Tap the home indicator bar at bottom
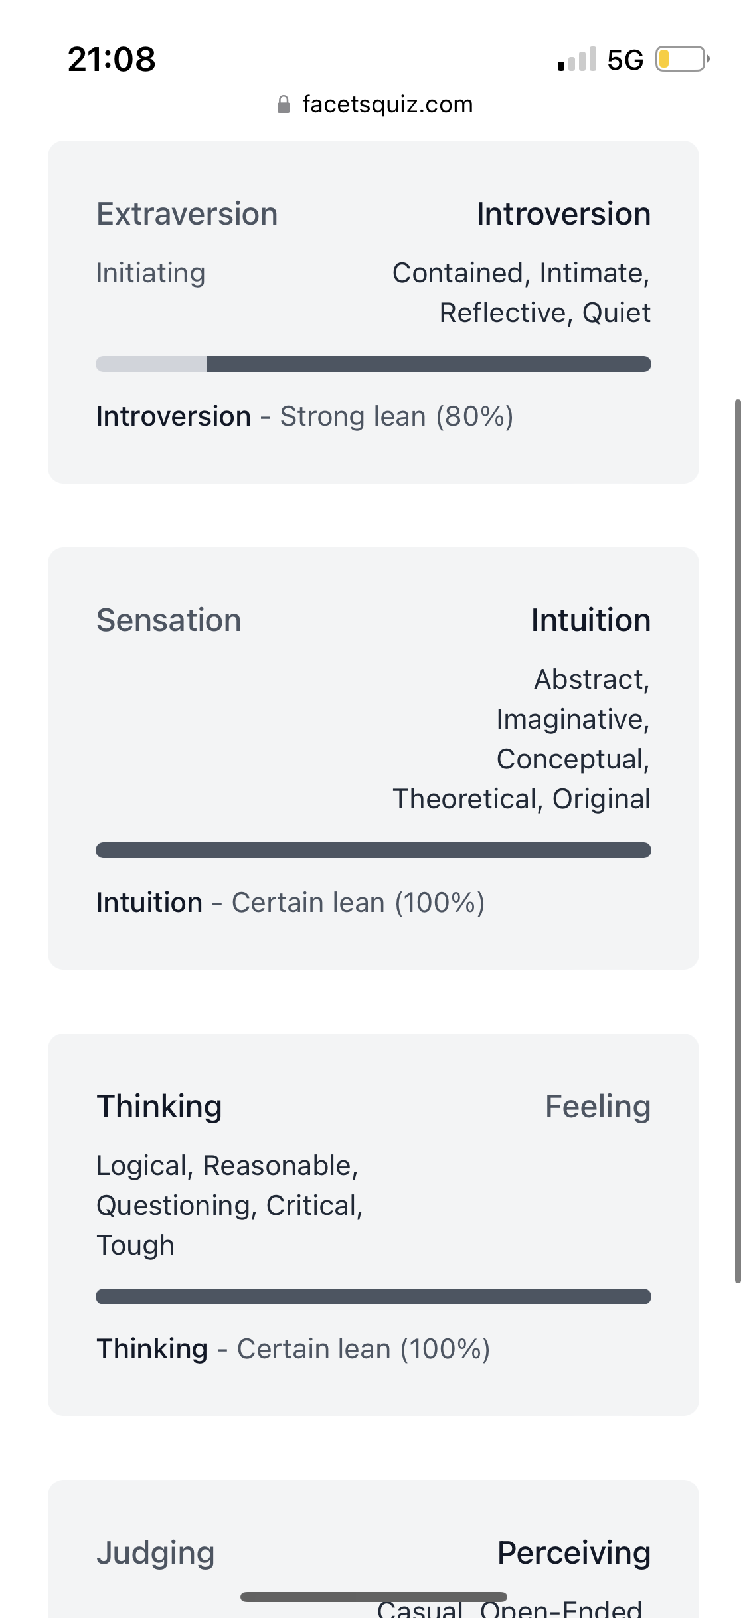This screenshot has width=747, height=1618. pos(373,1597)
